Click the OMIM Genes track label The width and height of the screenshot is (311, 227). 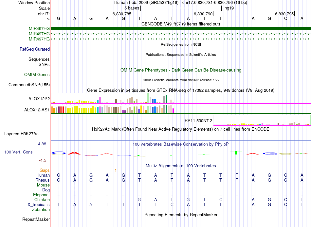(x=37, y=74)
